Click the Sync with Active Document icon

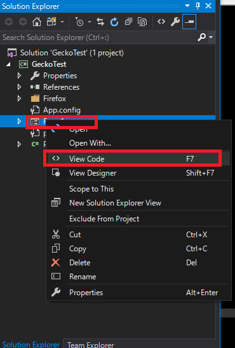coord(100,22)
